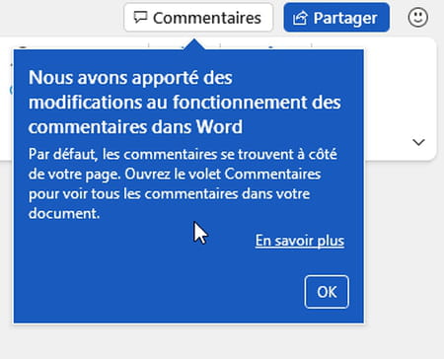Open the smiley face feedback icon
This screenshot has height=359, width=444.
coord(418,18)
